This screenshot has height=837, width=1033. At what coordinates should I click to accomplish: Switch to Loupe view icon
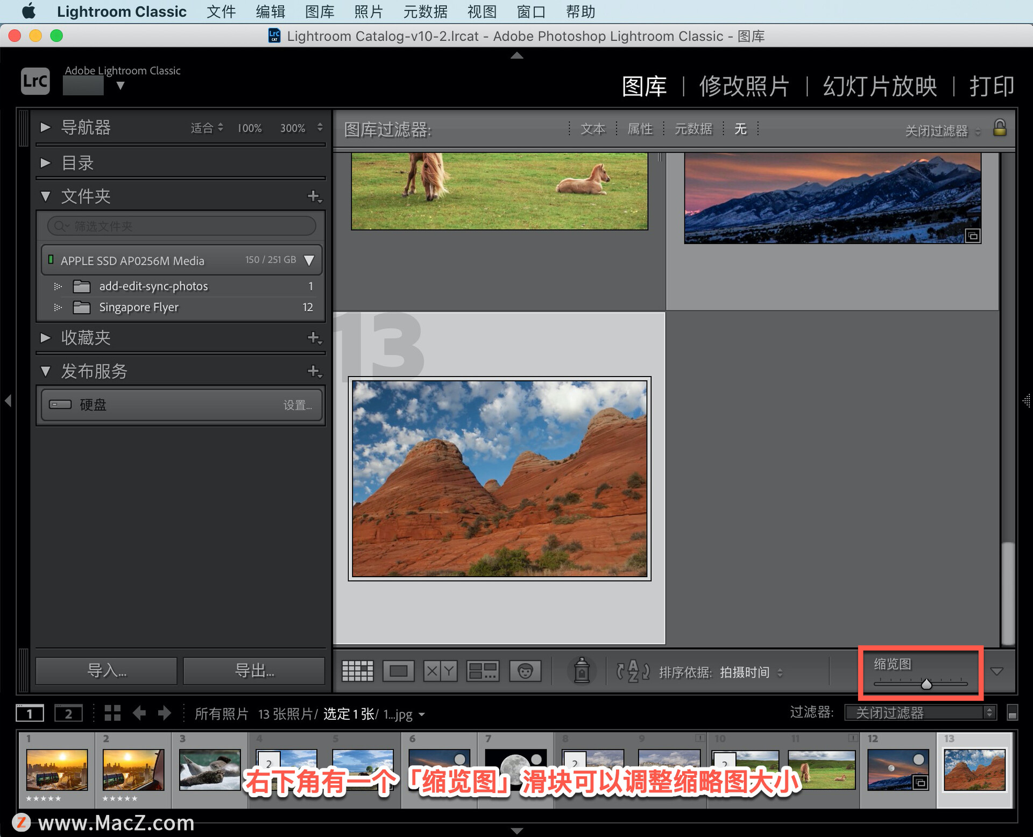pyautogui.click(x=398, y=671)
